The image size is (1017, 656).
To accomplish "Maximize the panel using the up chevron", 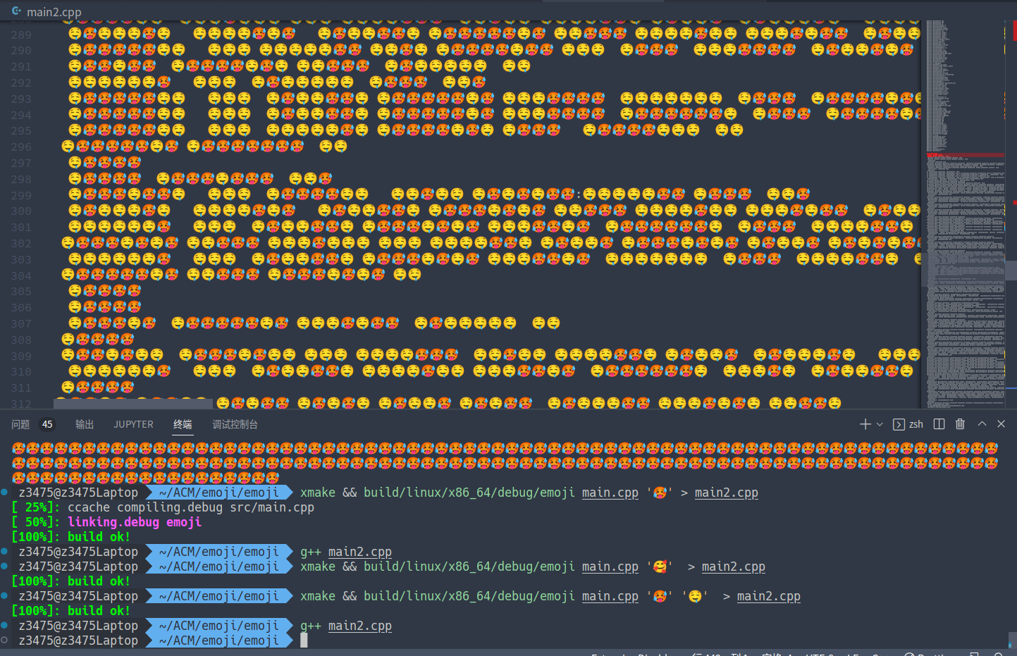I will tap(982, 424).
